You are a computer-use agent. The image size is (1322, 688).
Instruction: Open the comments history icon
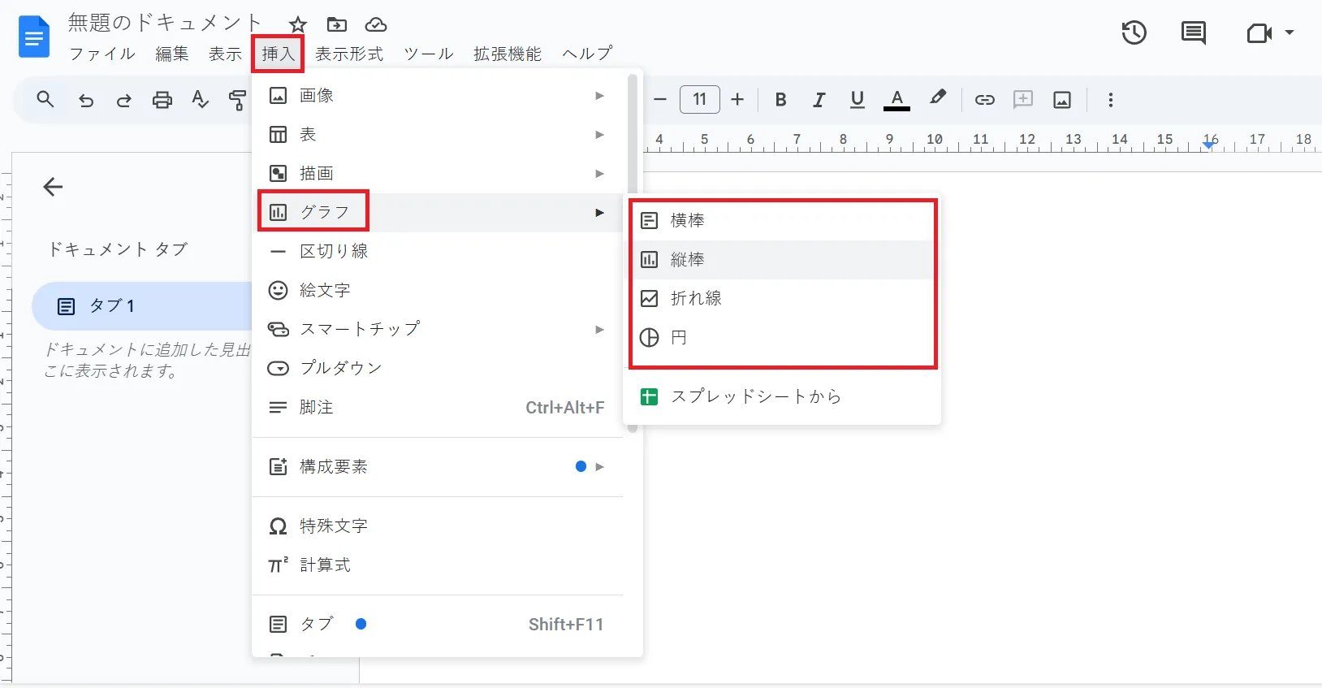1193,33
